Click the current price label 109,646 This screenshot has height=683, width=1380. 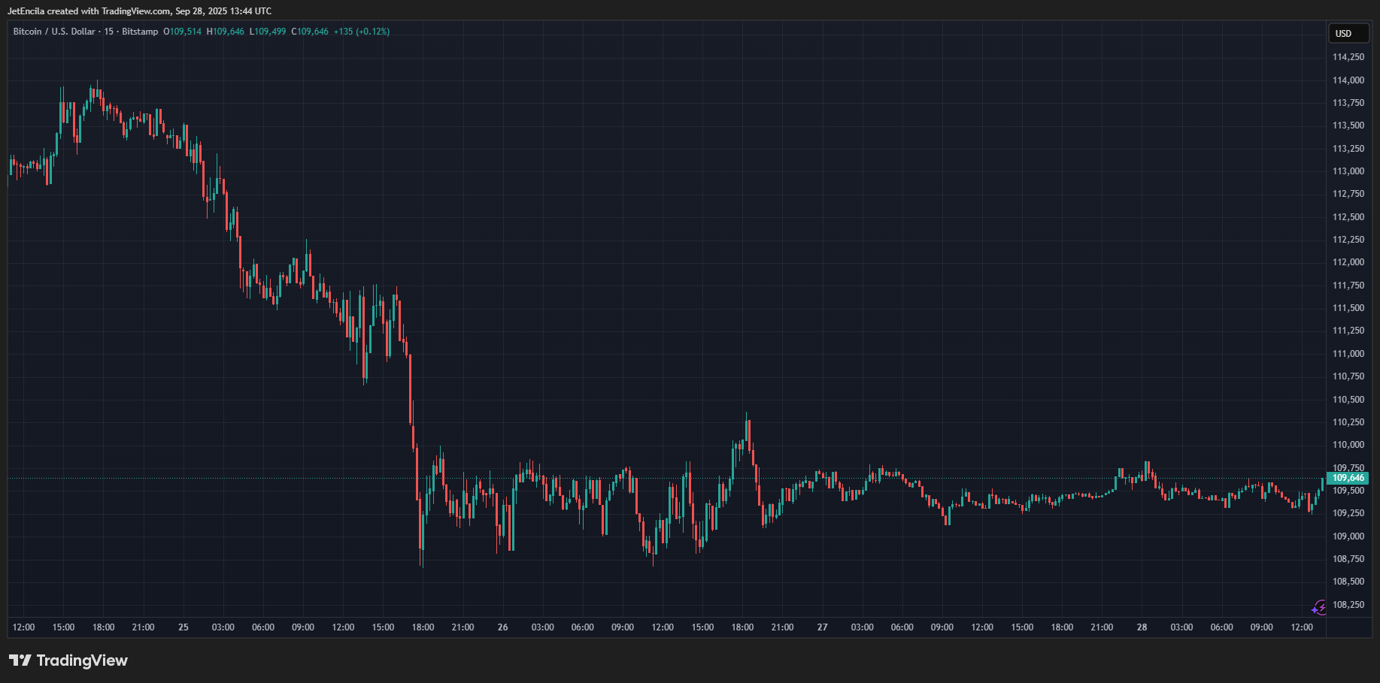point(1348,478)
